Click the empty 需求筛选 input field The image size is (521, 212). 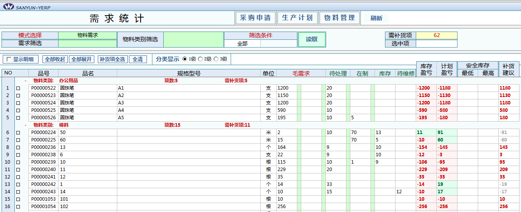(87, 44)
